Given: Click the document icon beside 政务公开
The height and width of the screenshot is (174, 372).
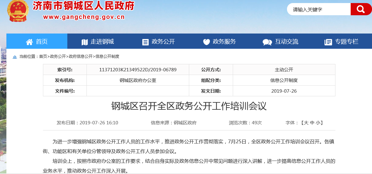Looking at the screenshot, I should click(x=146, y=42).
